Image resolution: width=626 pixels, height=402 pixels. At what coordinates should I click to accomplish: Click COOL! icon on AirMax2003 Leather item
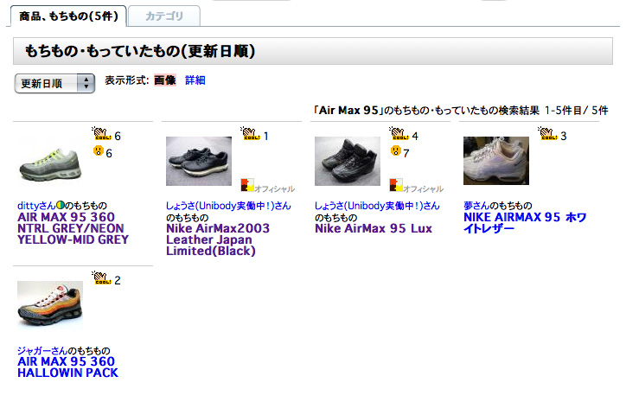pos(251,133)
